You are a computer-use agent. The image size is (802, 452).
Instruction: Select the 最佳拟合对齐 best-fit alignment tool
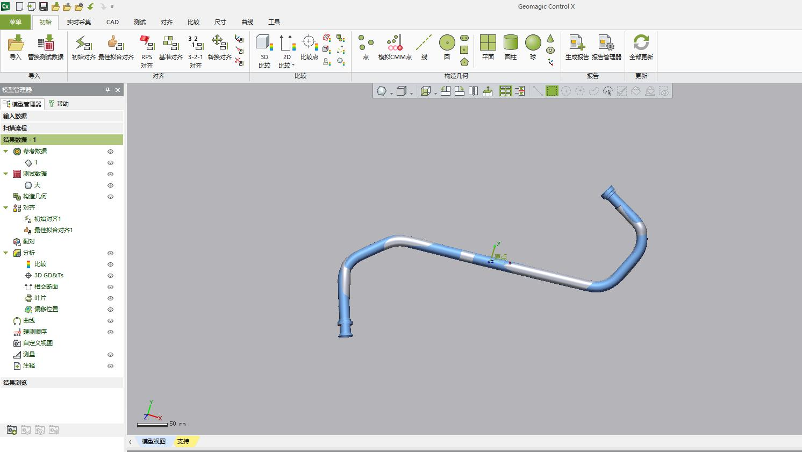pyautogui.click(x=116, y=47)
